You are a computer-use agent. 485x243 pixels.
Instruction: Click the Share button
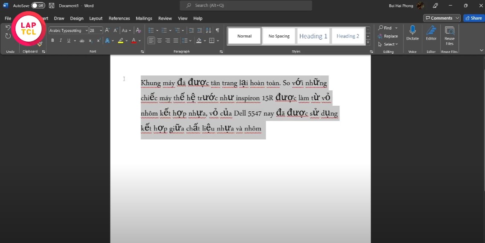coord(473,18)
